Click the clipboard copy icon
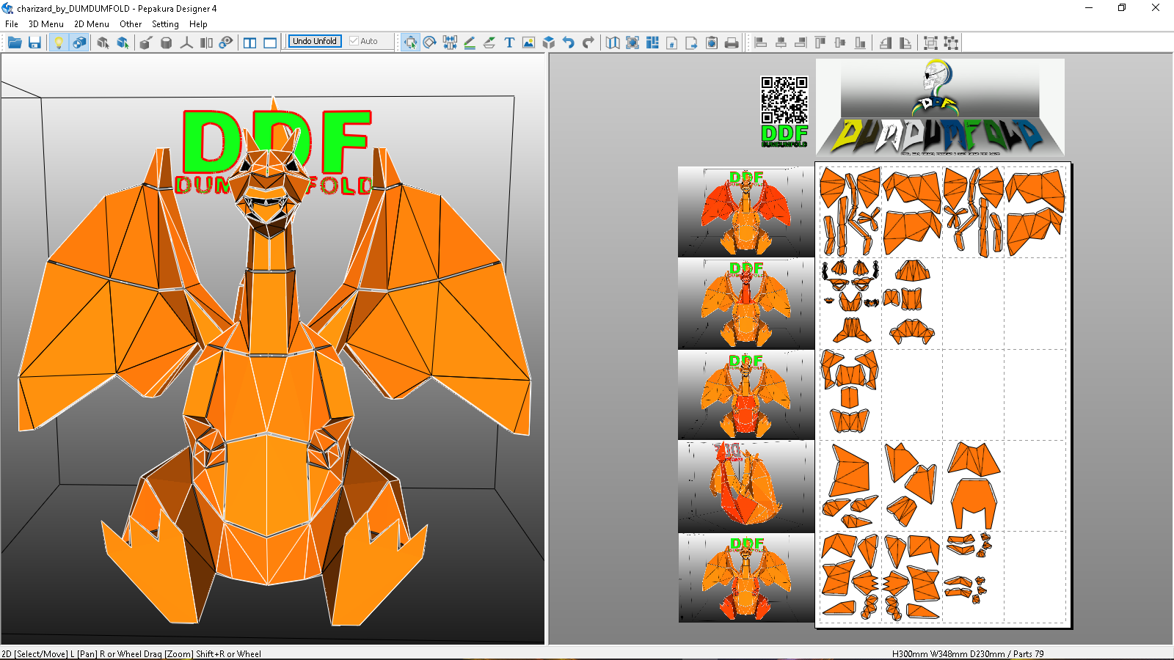 point(712,43)
